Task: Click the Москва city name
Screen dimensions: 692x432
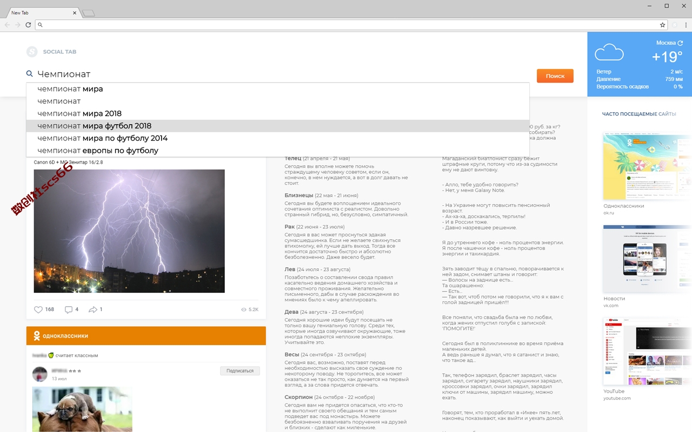Action: click(666, 43)
